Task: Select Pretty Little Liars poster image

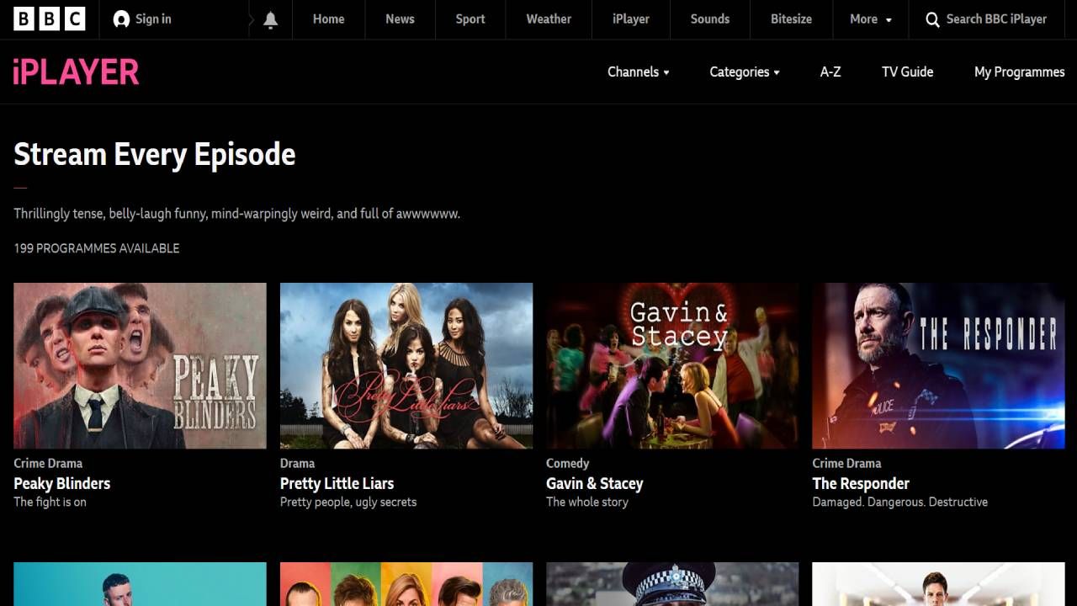Action: pos(406,365)
